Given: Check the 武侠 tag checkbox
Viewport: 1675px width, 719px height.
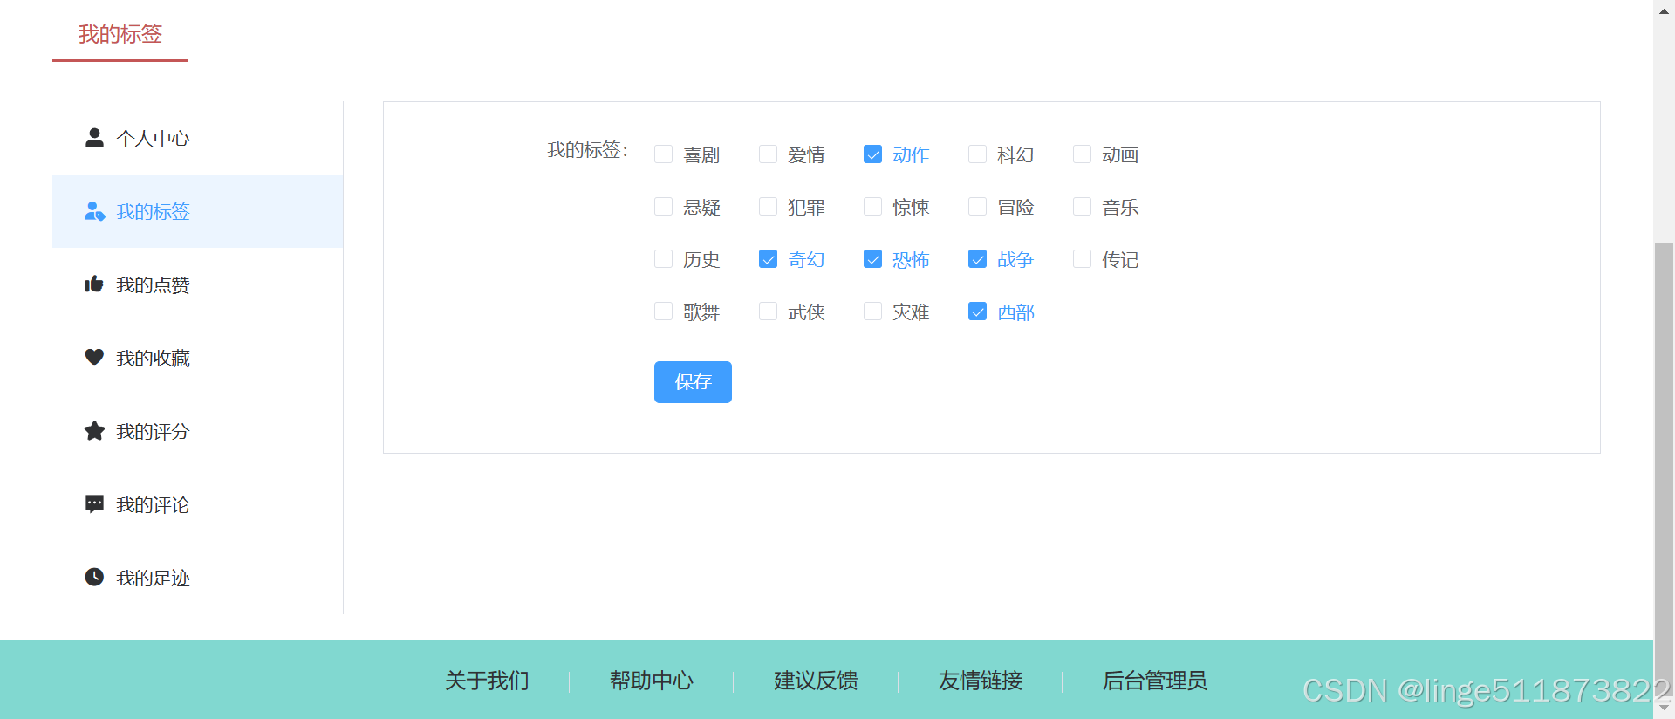Looking at the screenshot, I should [x=768, y=312].
